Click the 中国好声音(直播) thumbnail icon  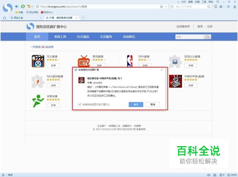pyautogui.click(x=175, y=81)
